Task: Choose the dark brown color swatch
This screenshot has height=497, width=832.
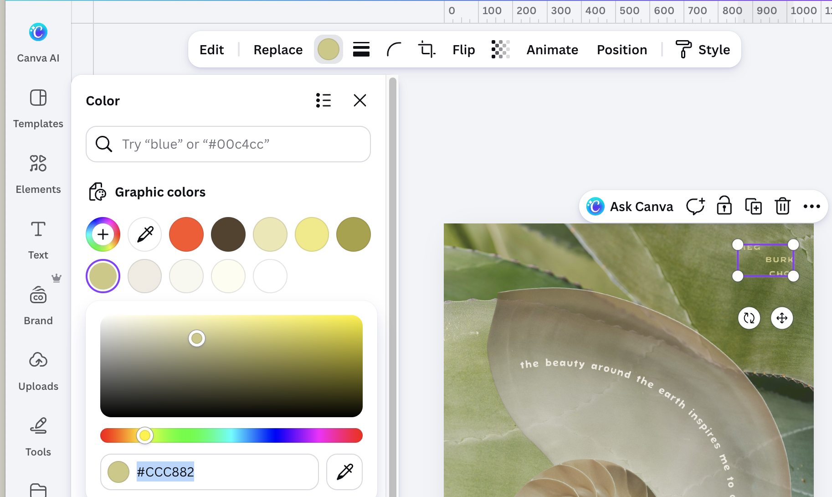Action: pyautogui.click(x=228, y=234)
